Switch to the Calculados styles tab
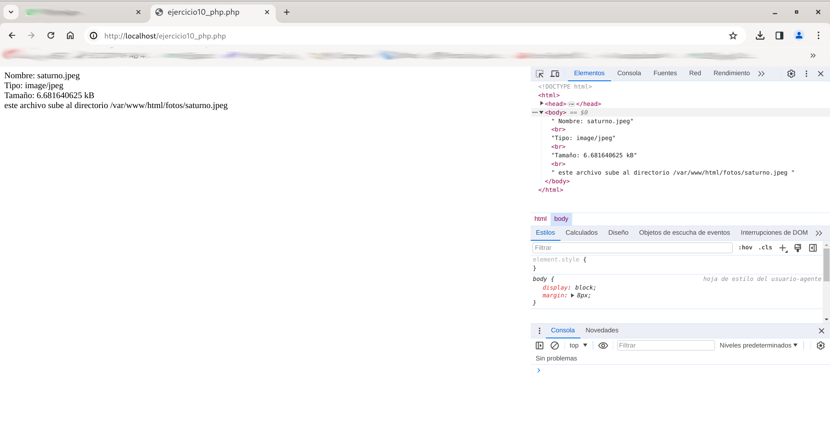 click(581, 233)
